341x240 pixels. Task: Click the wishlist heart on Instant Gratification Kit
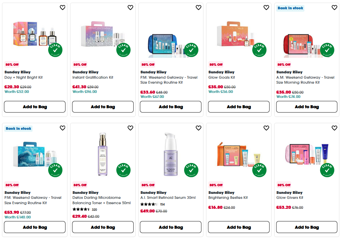point(130,7)
